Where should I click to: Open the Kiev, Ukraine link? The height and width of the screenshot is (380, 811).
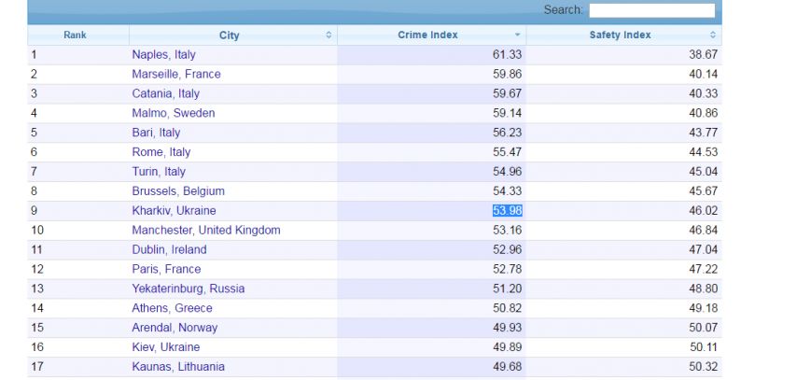(x=166, y=347)
